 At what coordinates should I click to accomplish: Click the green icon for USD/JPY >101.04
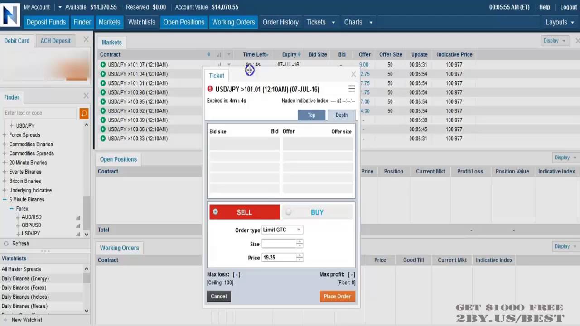[x=103, y=74]
